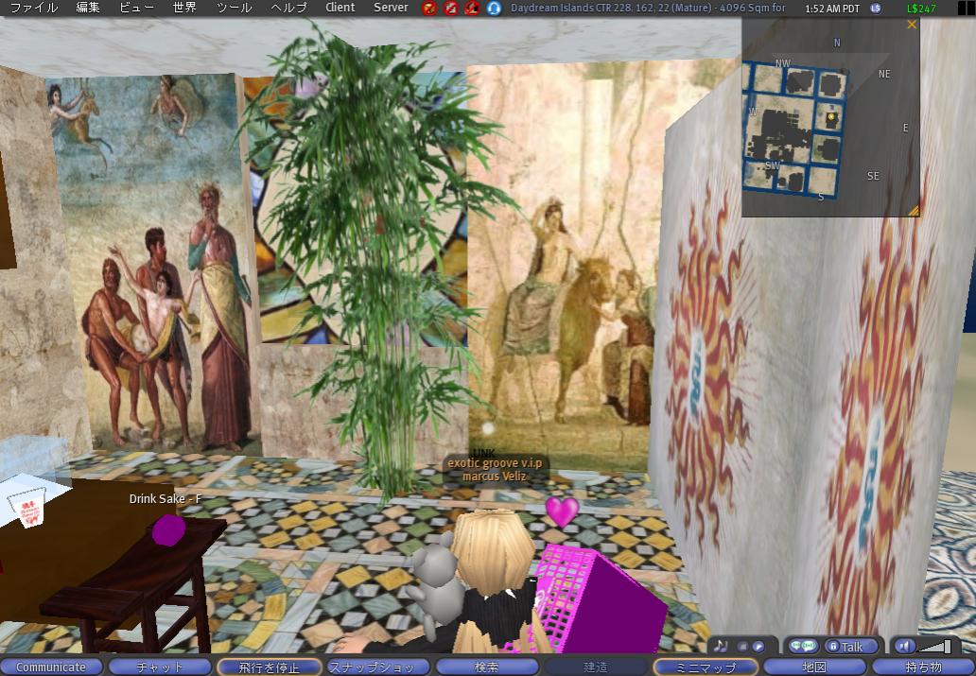The height and width of the screenshot is (676, 976).
Task: Click the white takeout box object
Action: click(28, 508)
